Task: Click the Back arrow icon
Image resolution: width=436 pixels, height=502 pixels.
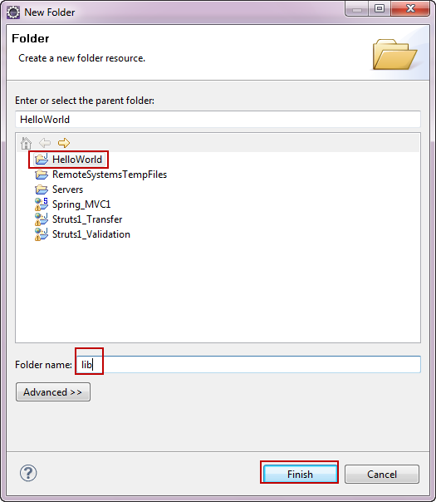Action: tap(45, 143)
